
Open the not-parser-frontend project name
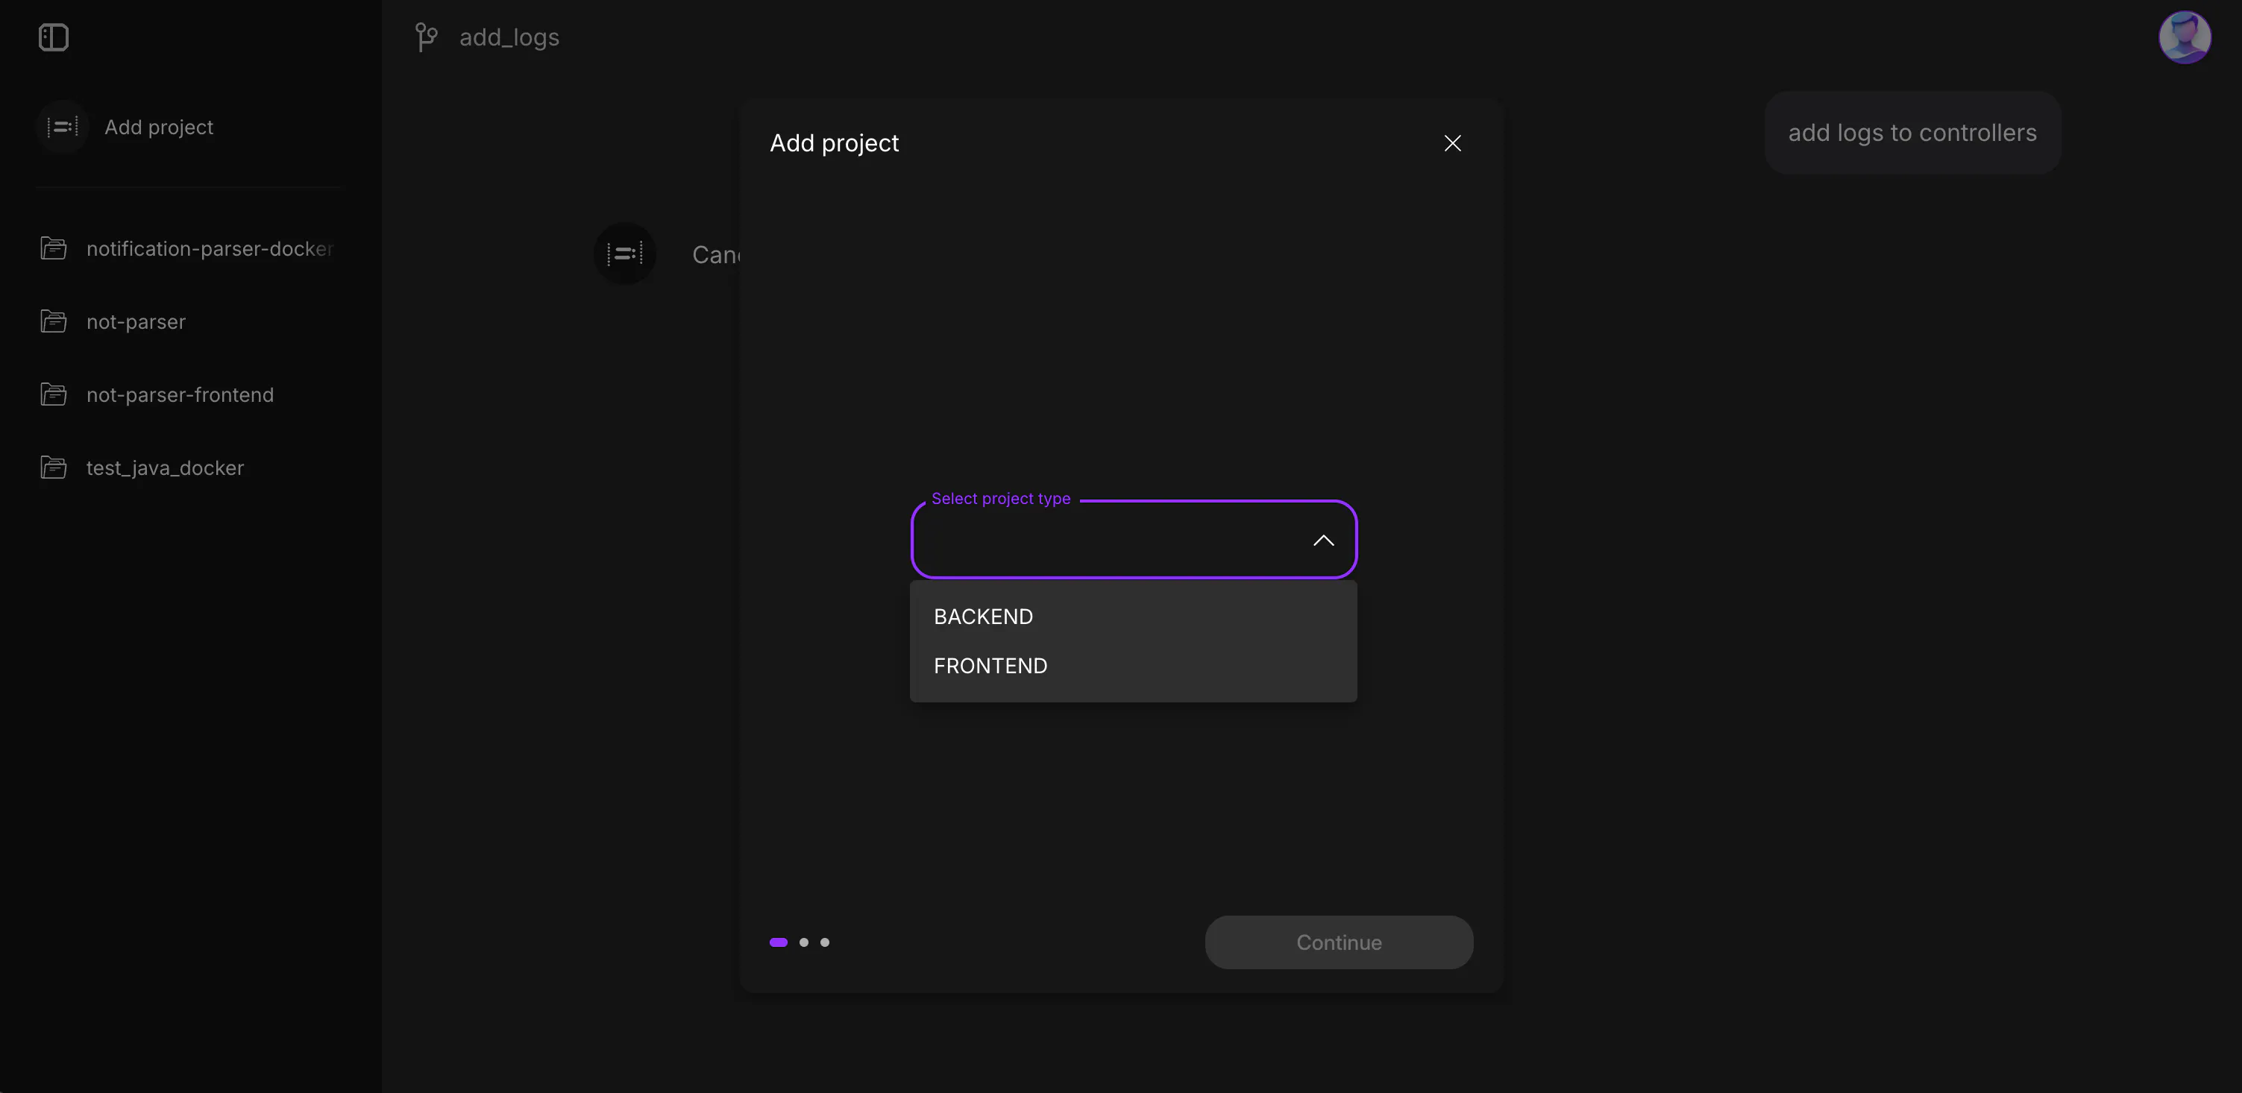click(x=180, y=395)
